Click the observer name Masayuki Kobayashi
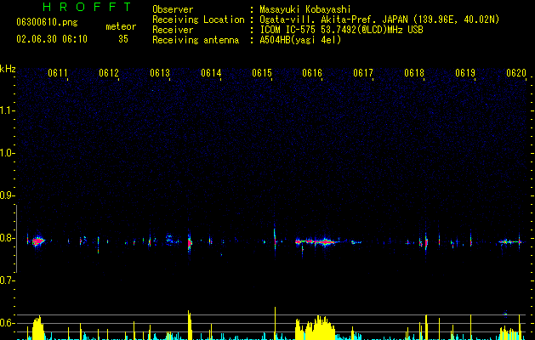This screenshot has height=340, width=535. [305, 9]
